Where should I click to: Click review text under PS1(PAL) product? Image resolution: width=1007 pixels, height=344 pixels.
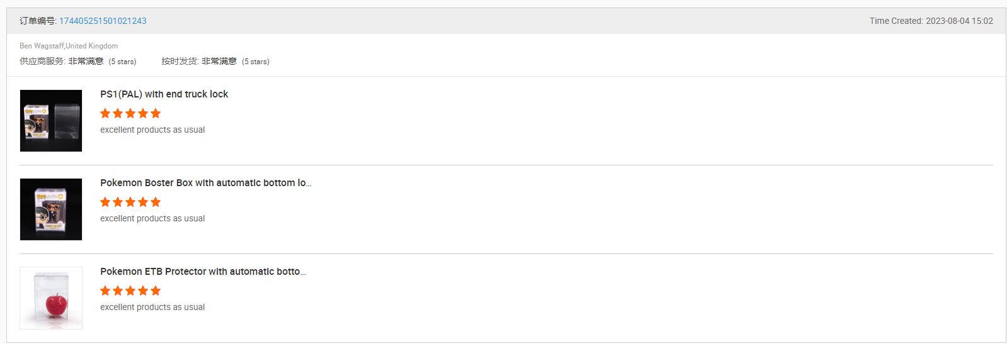coord(152,130)
